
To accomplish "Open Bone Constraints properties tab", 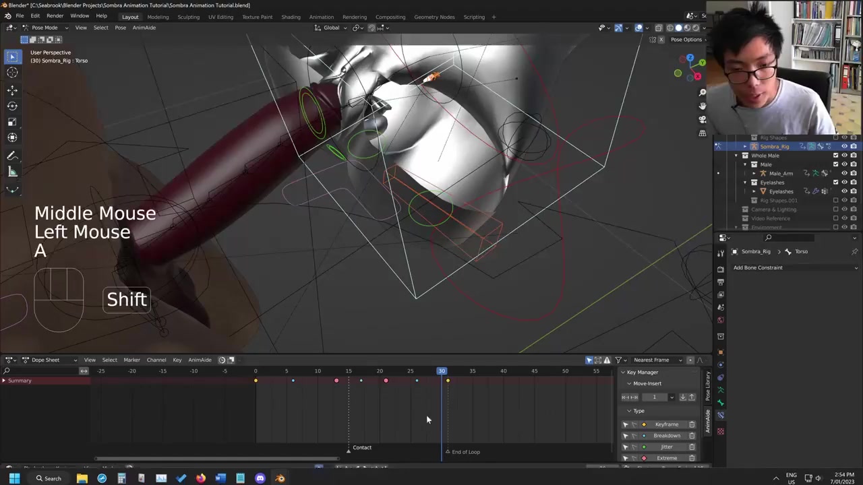I will coord(721,415).
